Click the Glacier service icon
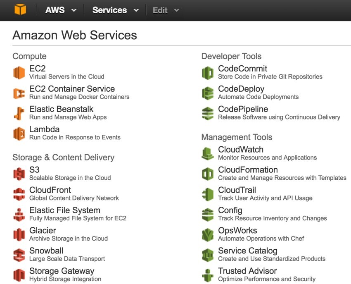 [x=19, y=235]
